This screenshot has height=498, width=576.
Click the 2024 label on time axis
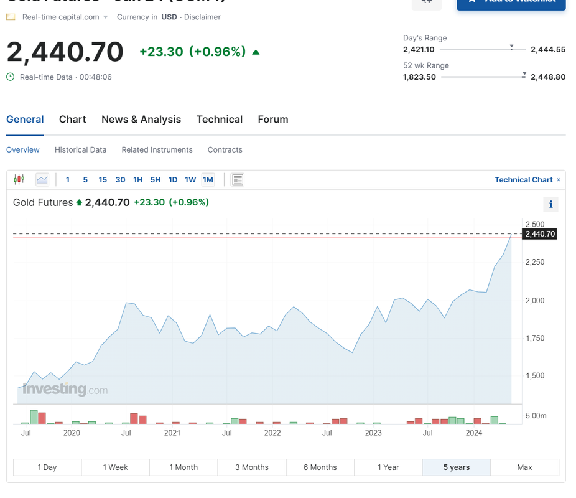click(x=473, y=433)
